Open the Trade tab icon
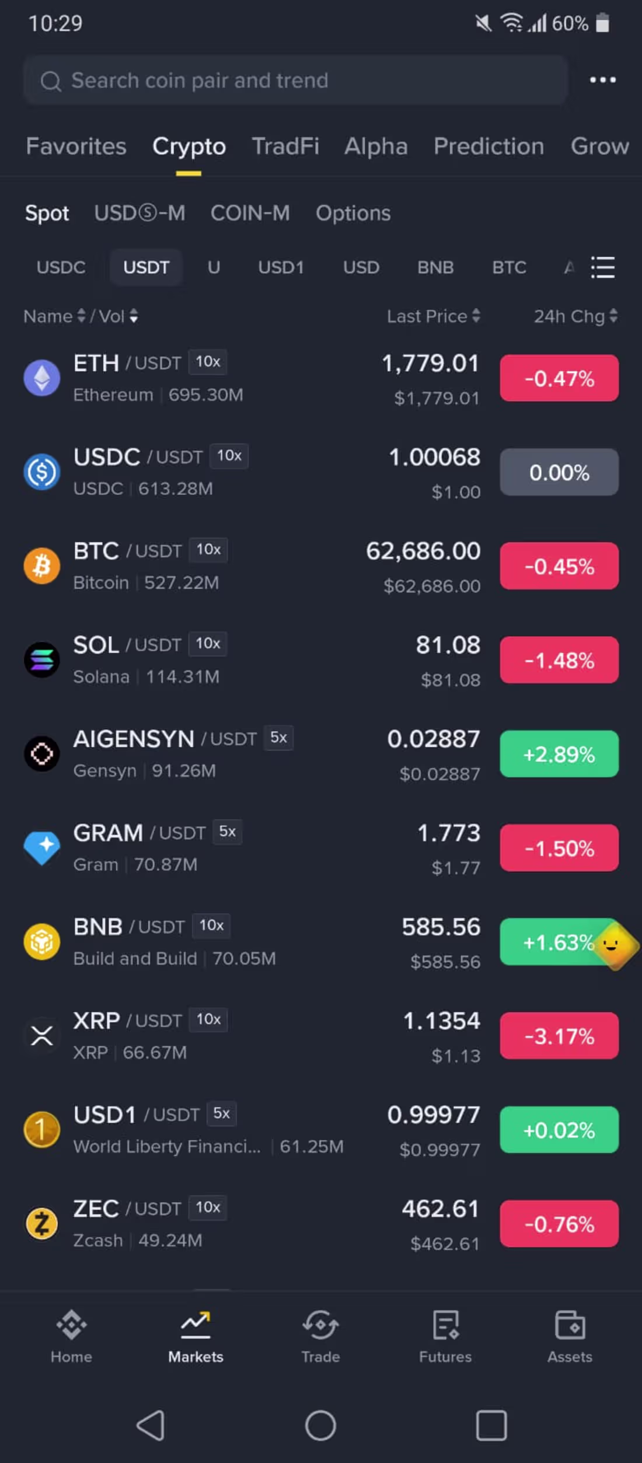The width and height of the screenshot is (642, 1463). coord(320,1325)
